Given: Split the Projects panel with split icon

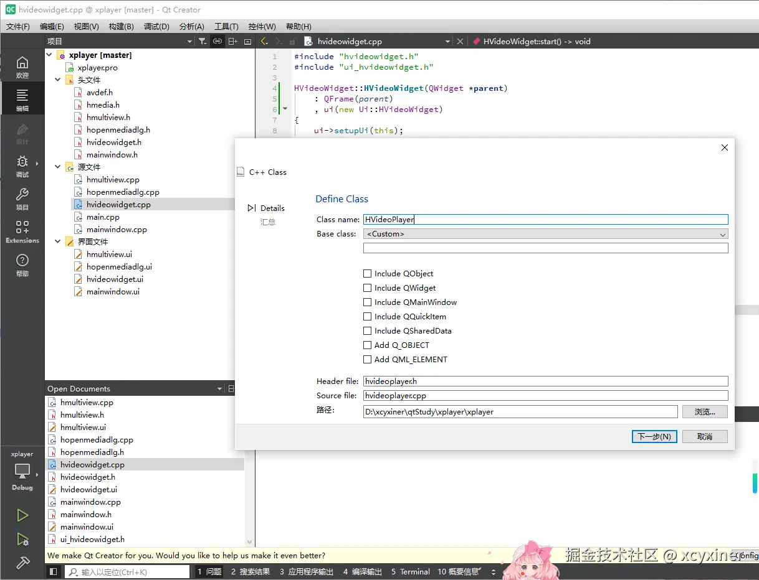Looking at the screenshot, I should tap(232, 41).
